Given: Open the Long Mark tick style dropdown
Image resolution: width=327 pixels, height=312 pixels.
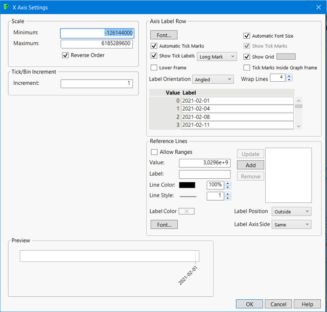Looking at the screenshot, I should pos(217,57).
